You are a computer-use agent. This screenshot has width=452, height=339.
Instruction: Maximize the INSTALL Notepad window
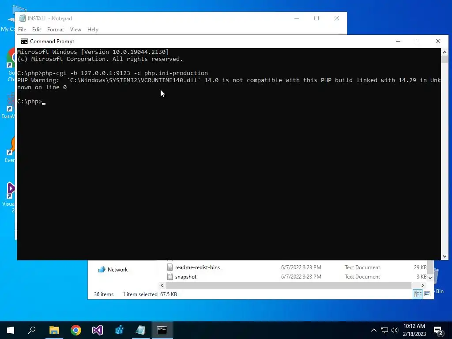[316, 18]
